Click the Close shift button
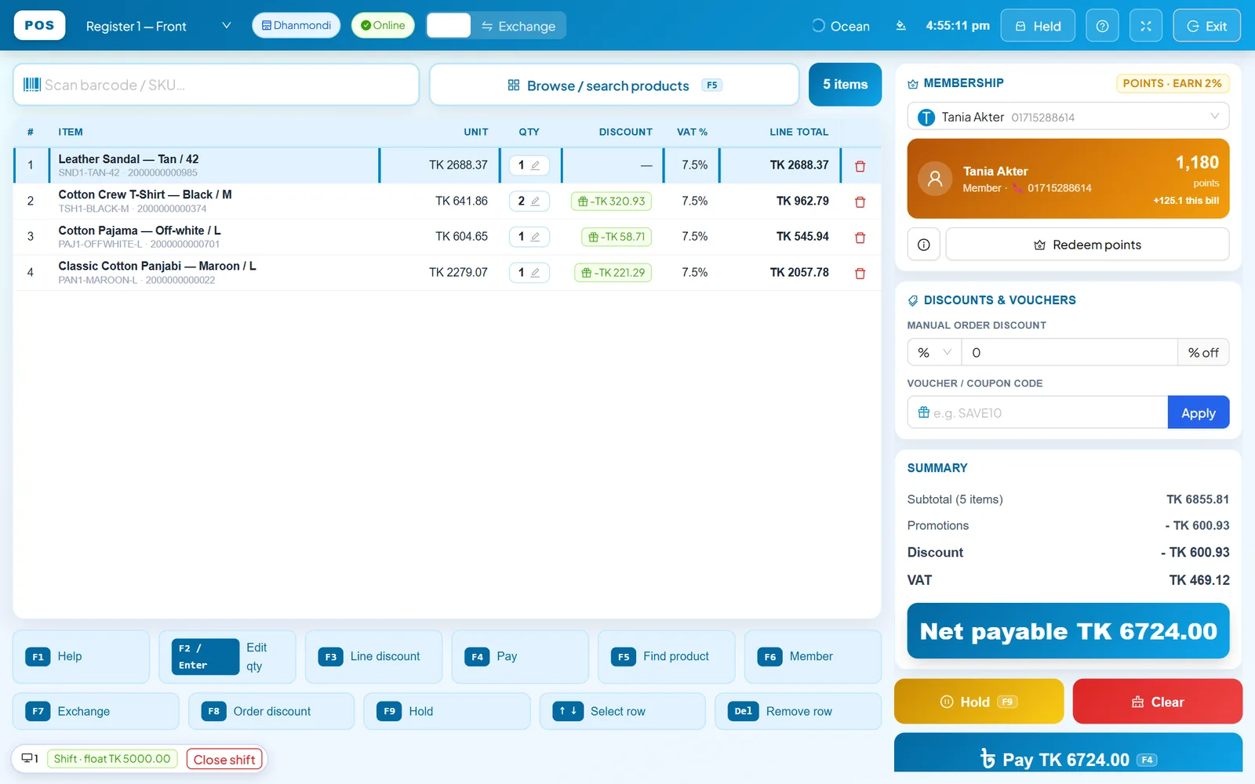 click(x=224, y=759)
